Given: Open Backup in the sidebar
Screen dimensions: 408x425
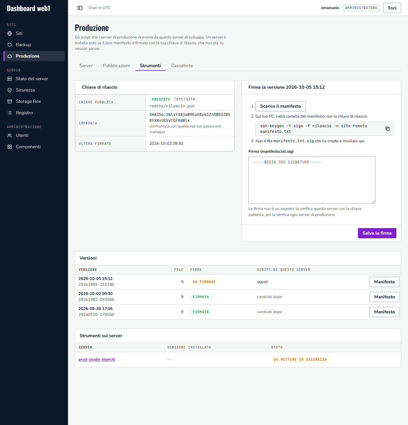Looking at the screenshot, I should (x=34, y=45).
